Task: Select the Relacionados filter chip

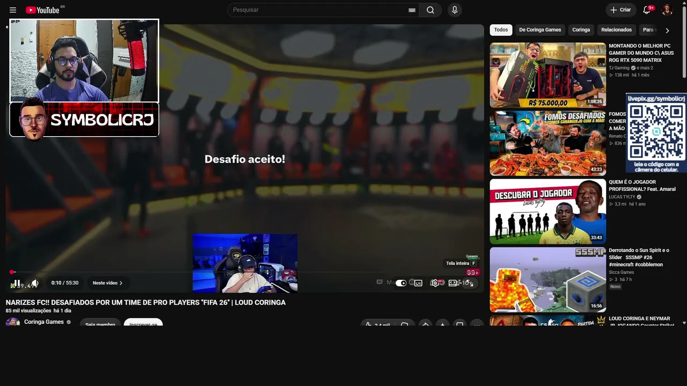Action: (x=617, y=30)
